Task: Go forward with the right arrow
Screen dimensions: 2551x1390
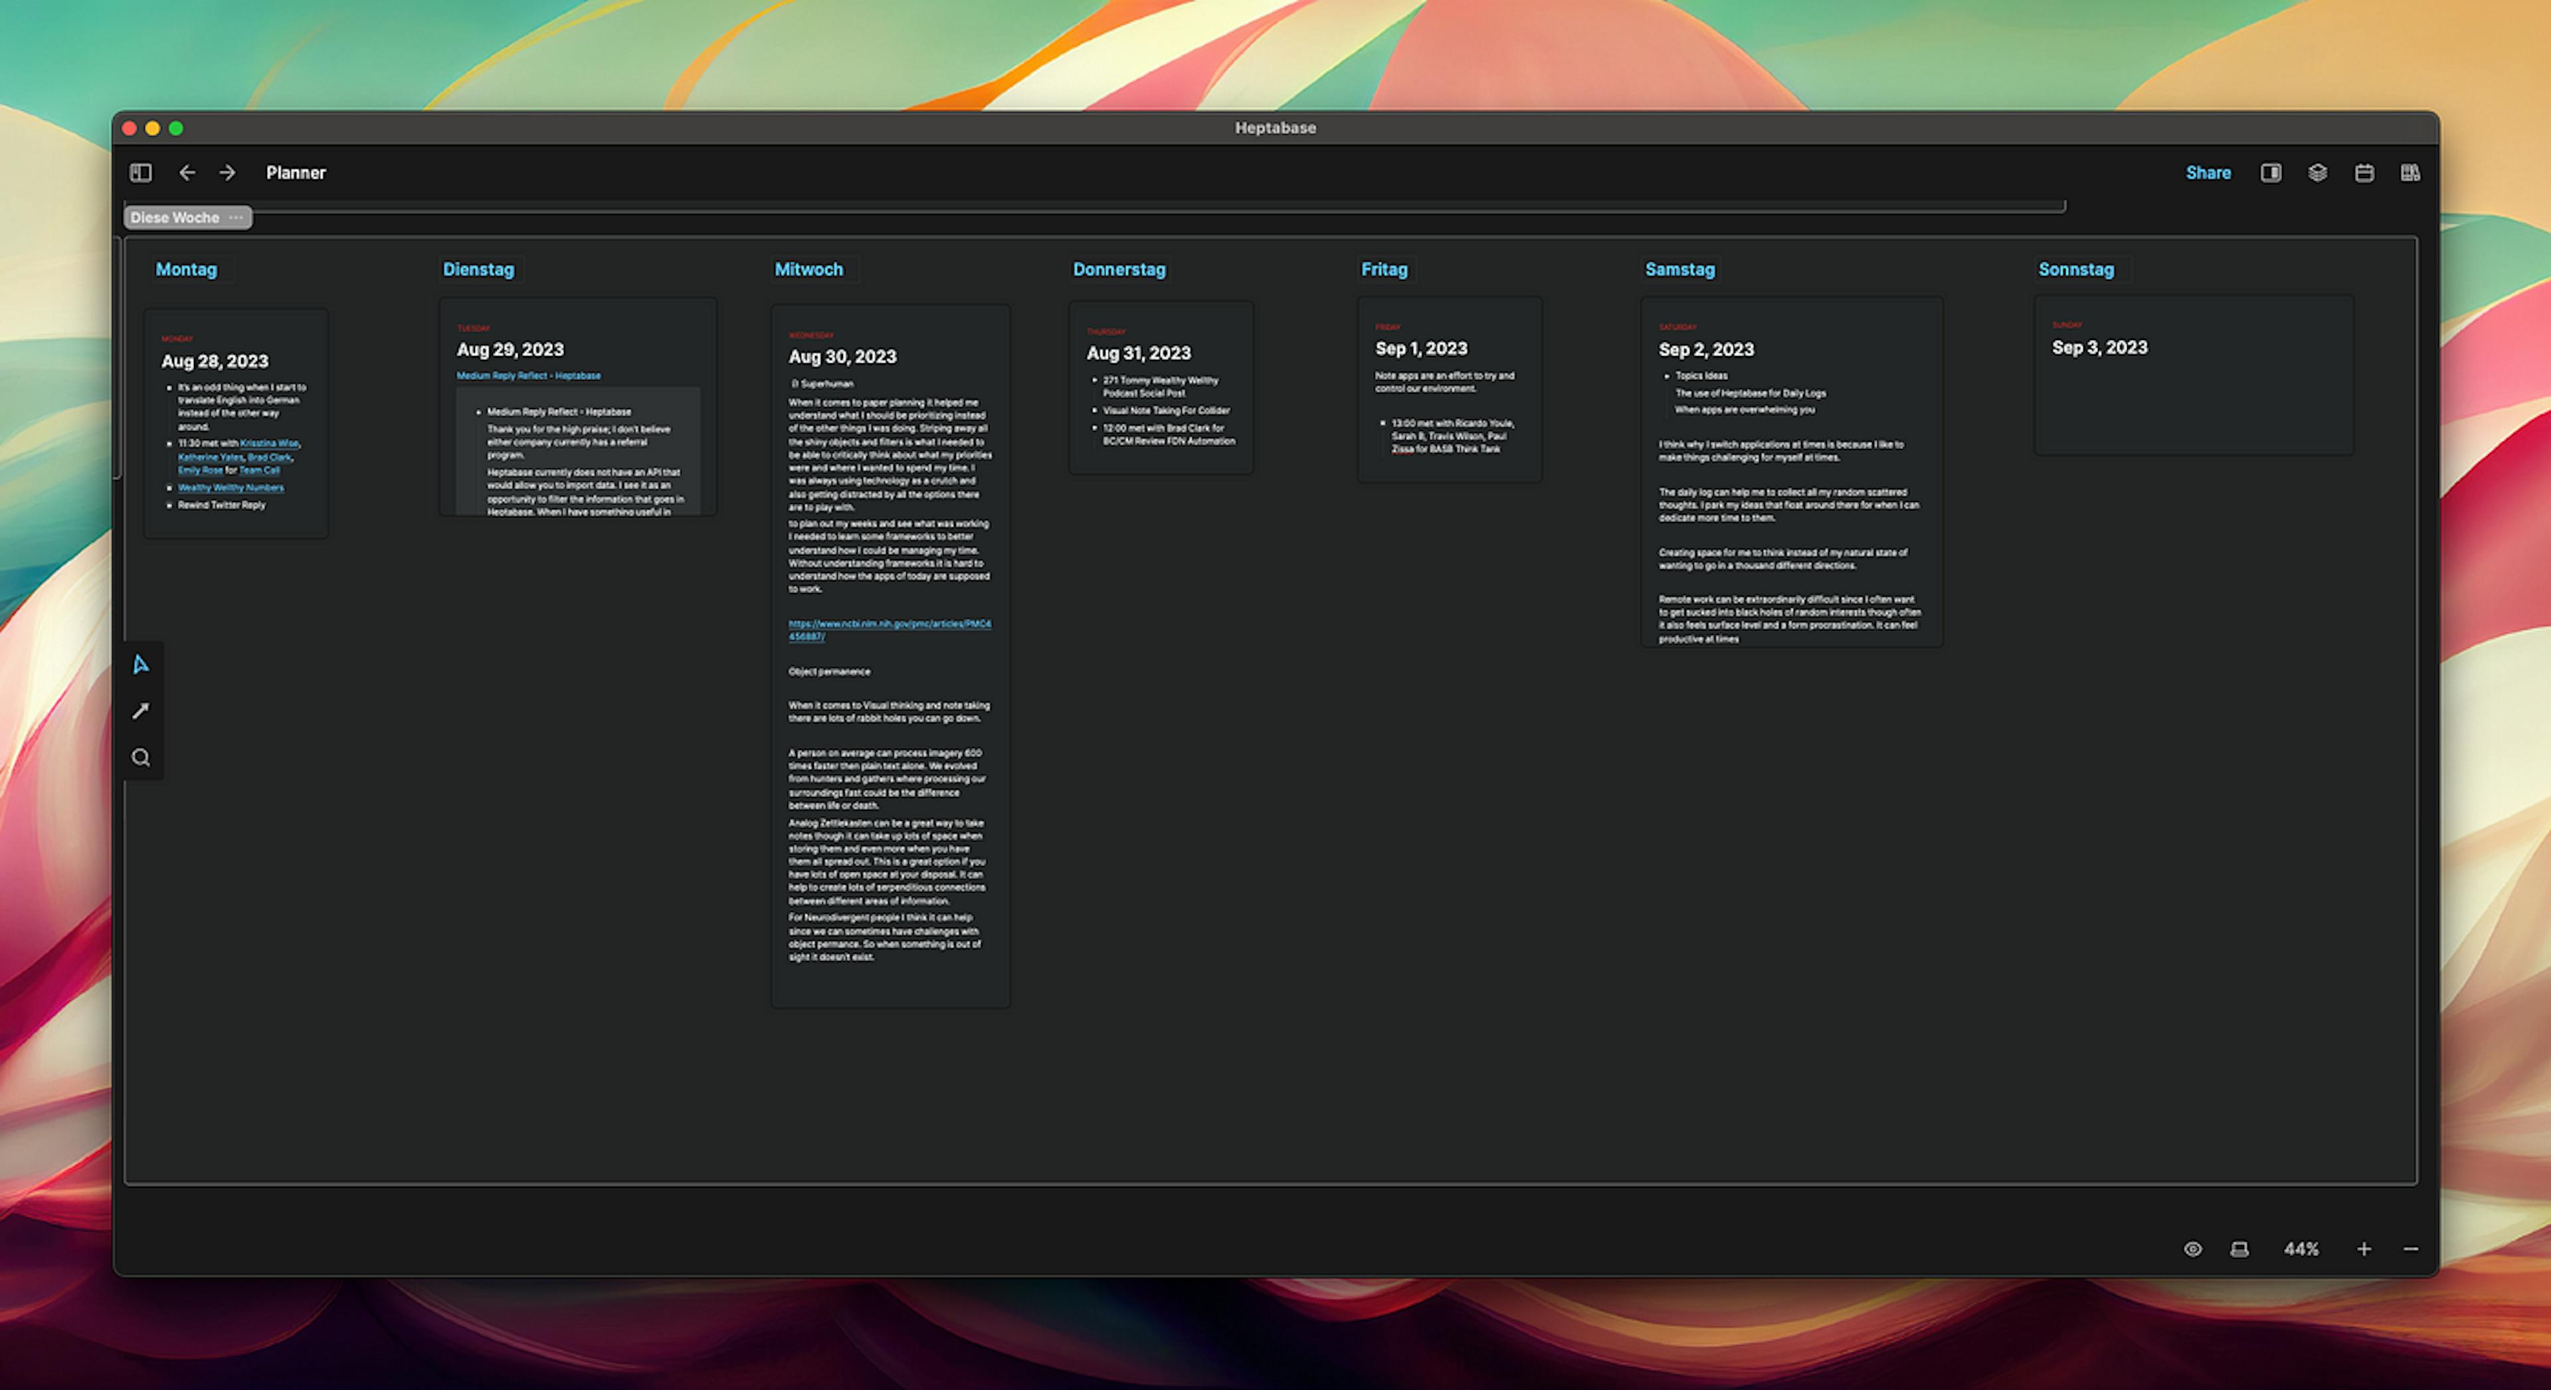Action: pyautogui.click(x=228, y=172)
